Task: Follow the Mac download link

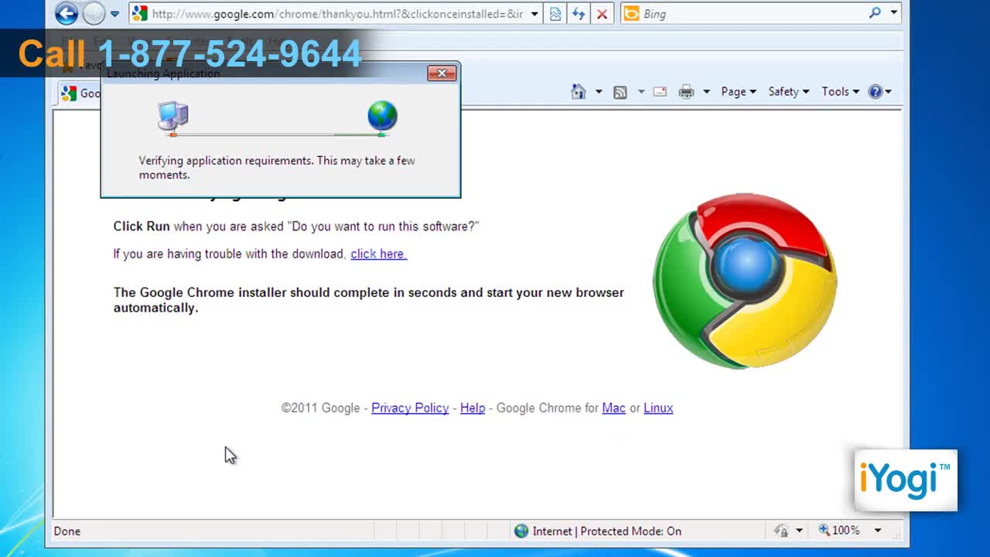Action: pos(613,408)
